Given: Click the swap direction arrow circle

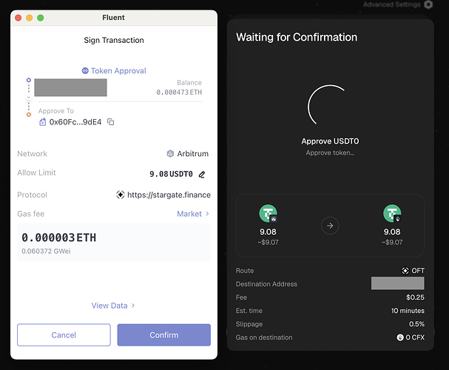Looking at the screenshot, I should [x=330, y=226].
